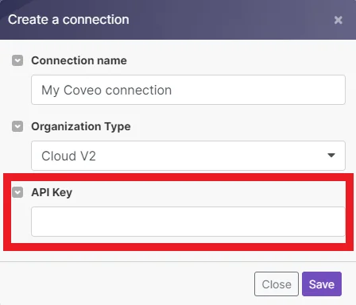Toggle the Organization Type field options icon

(17, 126)
